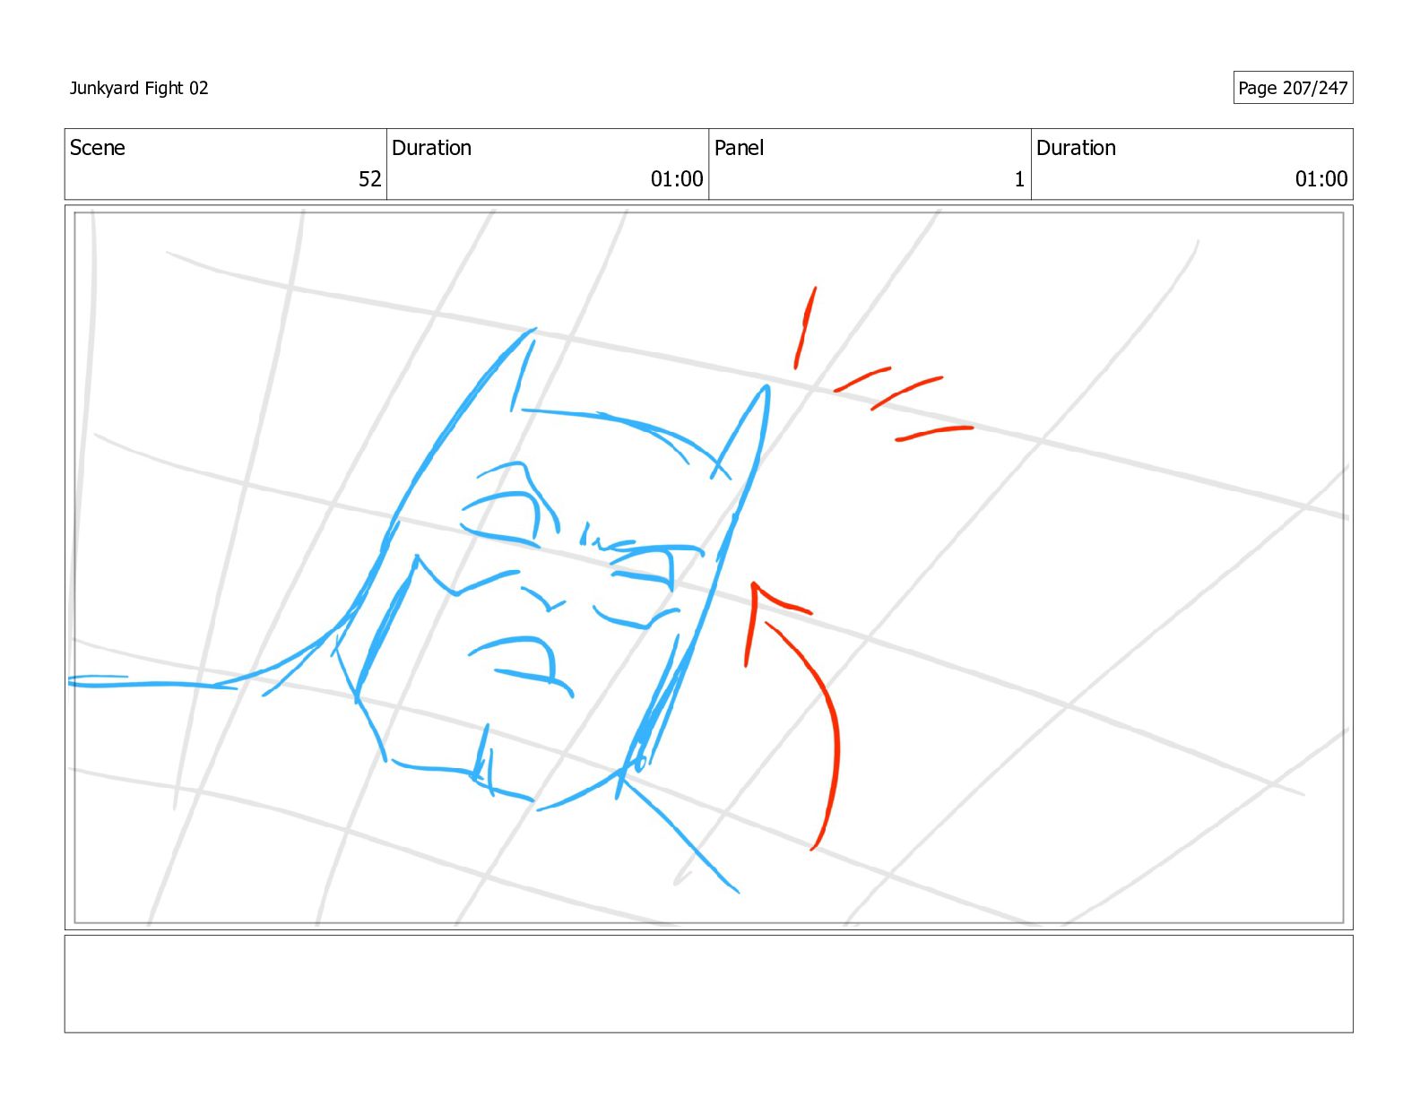Click the 'Duration' label next to Panel
1420x1097 pixels.
point(1076,148)
